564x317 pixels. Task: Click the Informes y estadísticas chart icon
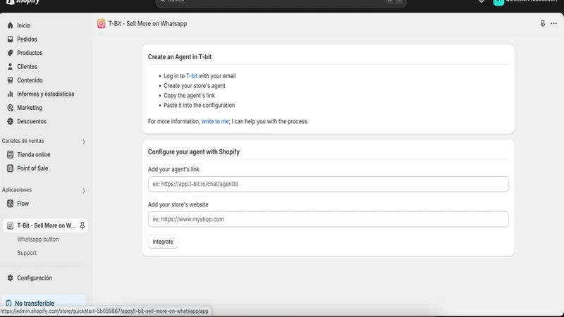(10, 94)
